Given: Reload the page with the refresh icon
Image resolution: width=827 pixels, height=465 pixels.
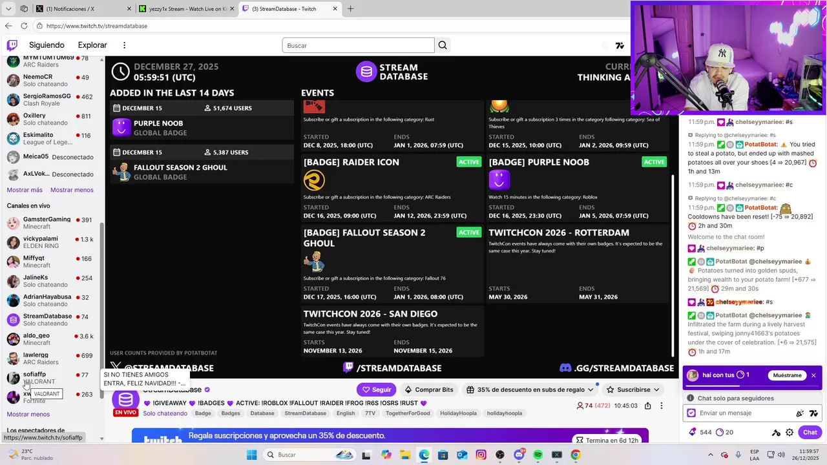Looking at the screenshot, I should (24, 26).
